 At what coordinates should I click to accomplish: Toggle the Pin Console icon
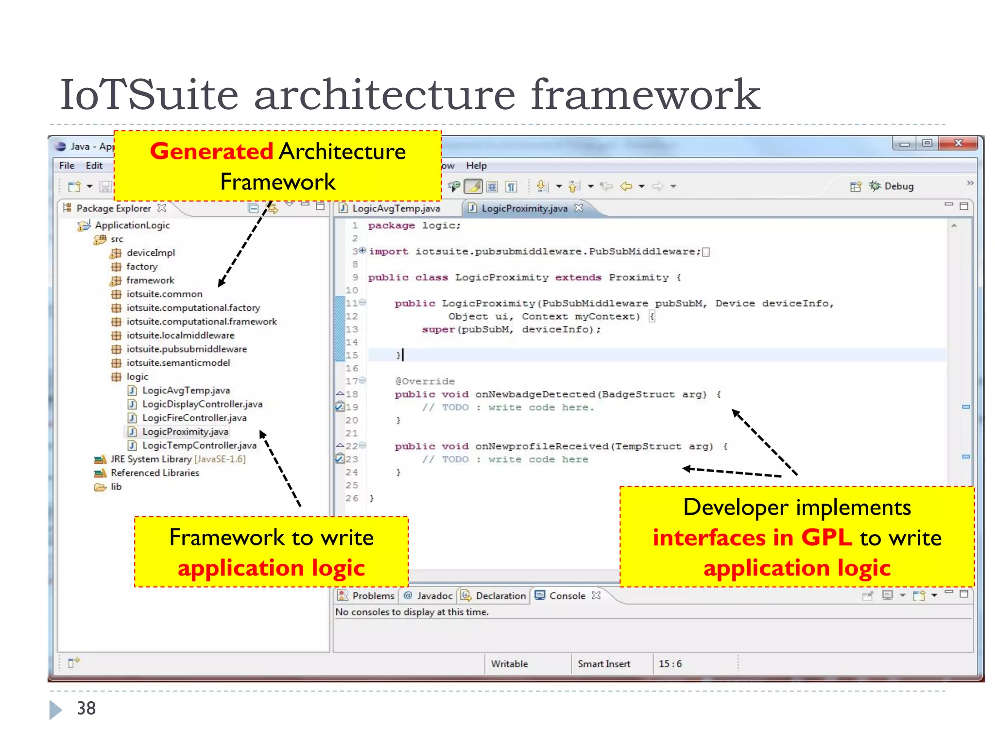point(867,595)
